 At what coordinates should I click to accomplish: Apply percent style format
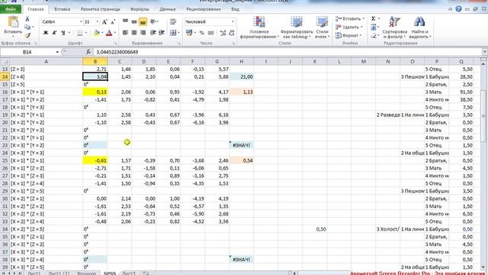pos(202,32)
